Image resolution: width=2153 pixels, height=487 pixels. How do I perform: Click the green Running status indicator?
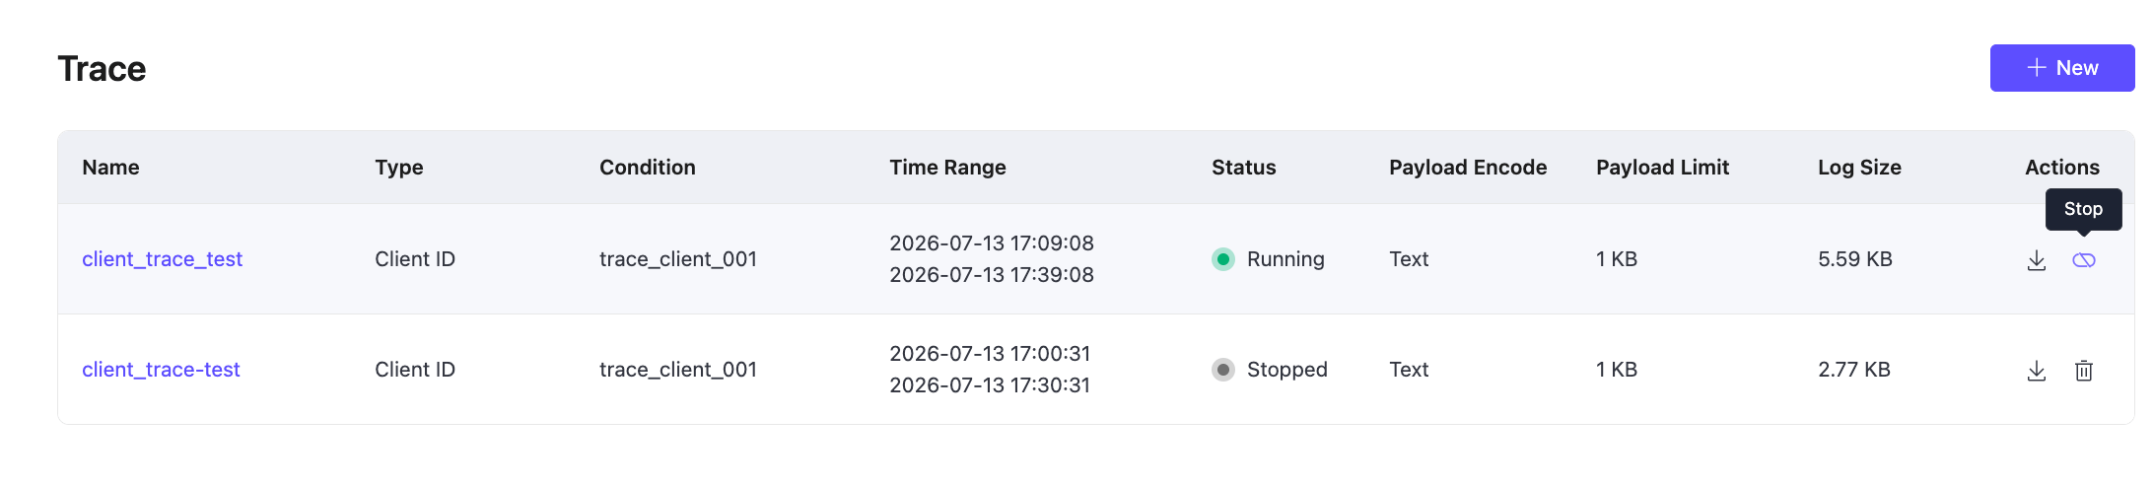(1222, 259)
